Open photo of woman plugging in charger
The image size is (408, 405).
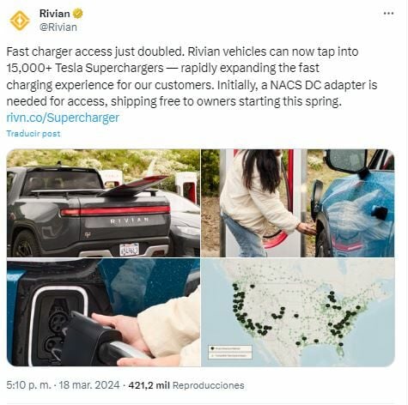[x=298, y=202]
